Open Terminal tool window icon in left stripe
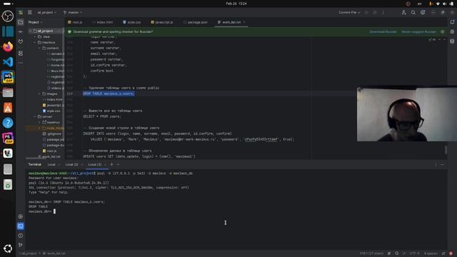The height and width of the screenshot is (257, 457). pyautogui.click(x=21, y=226)
